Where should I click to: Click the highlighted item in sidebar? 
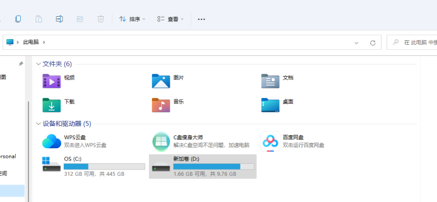[x=12, y=191]
